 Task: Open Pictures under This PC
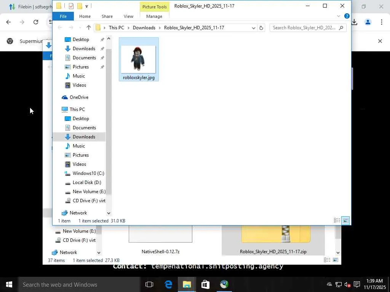click(81, 155)
